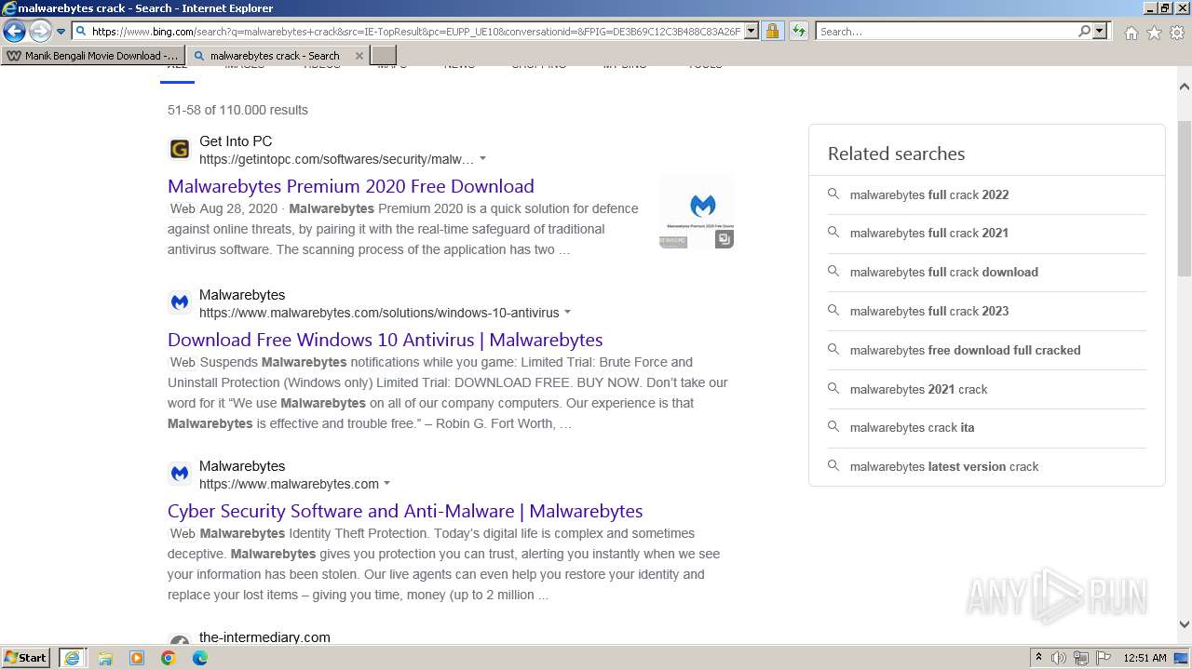Screen dimensions: 1192x670
Task: Search related: malwarebytes free download full cracked
Action: pyautogui.click(x=966, y=350)
